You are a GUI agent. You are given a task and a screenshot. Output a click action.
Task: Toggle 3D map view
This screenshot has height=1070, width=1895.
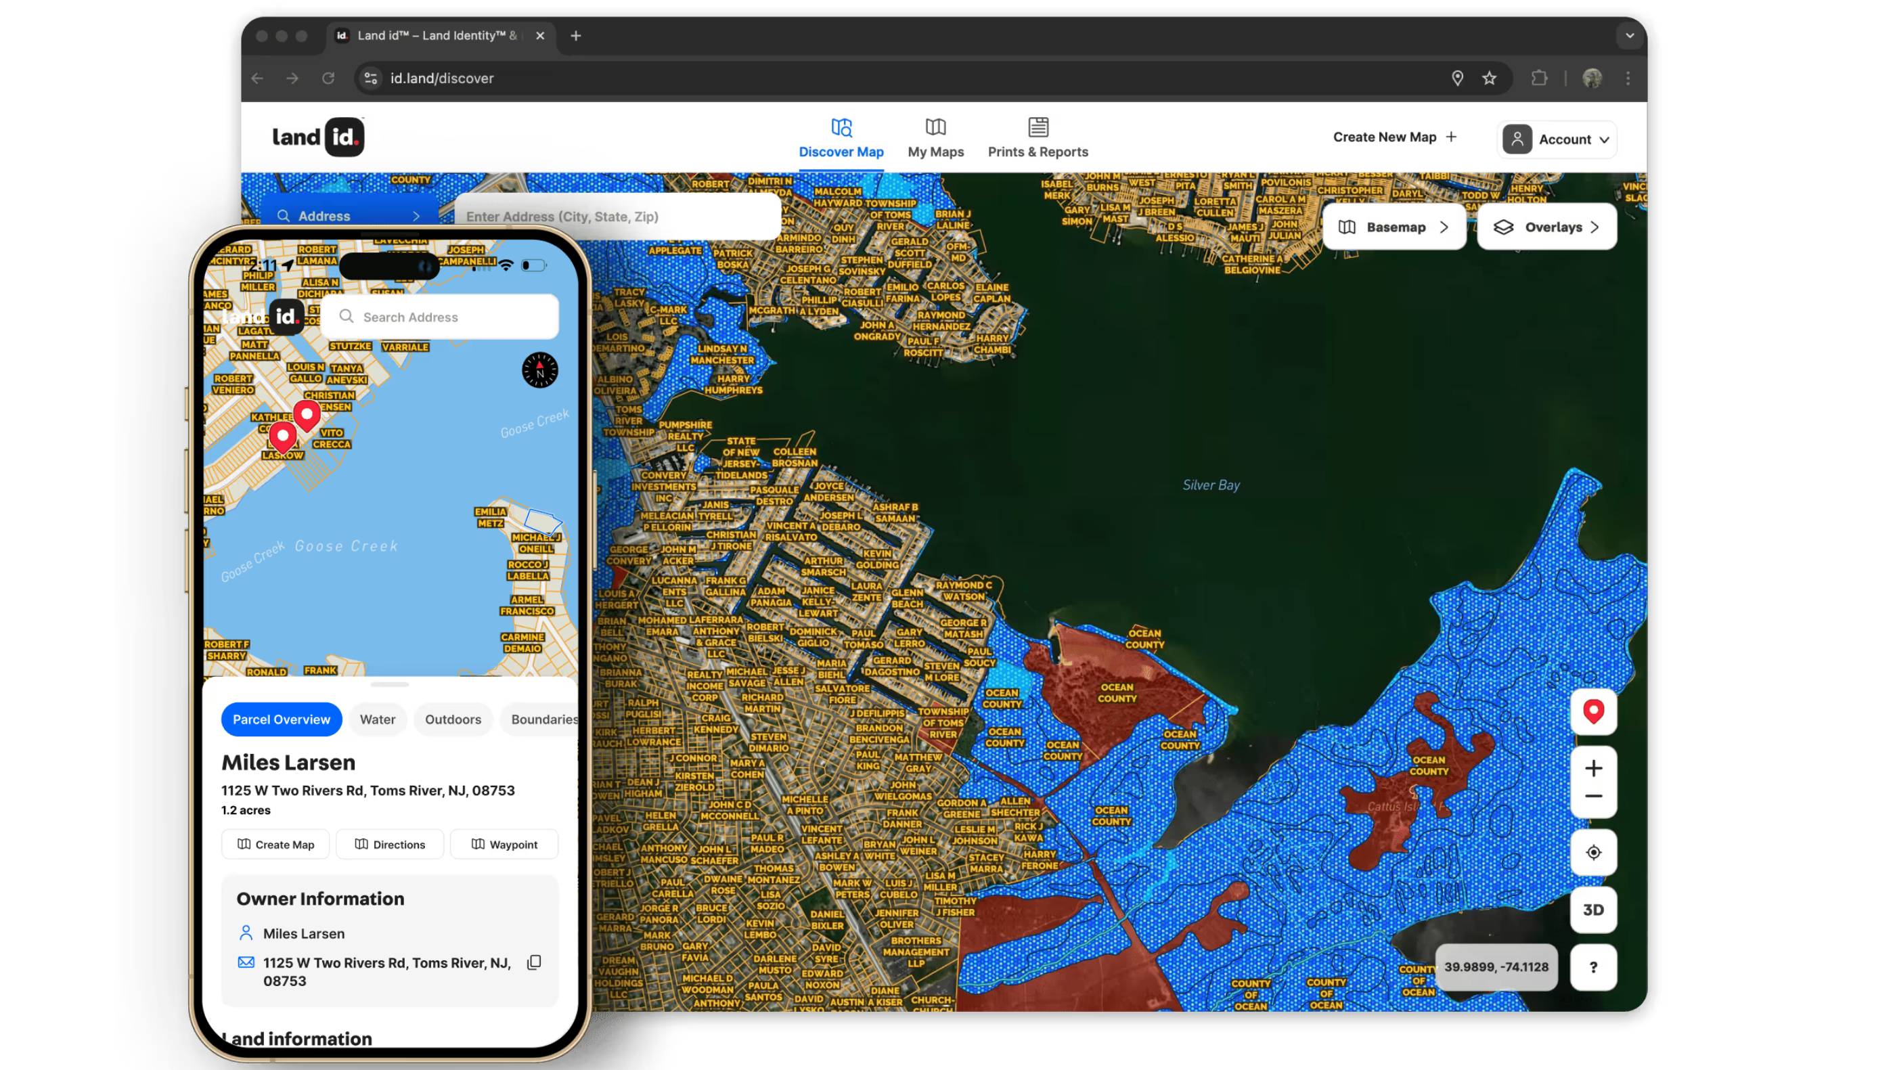tap(1593, 910)
